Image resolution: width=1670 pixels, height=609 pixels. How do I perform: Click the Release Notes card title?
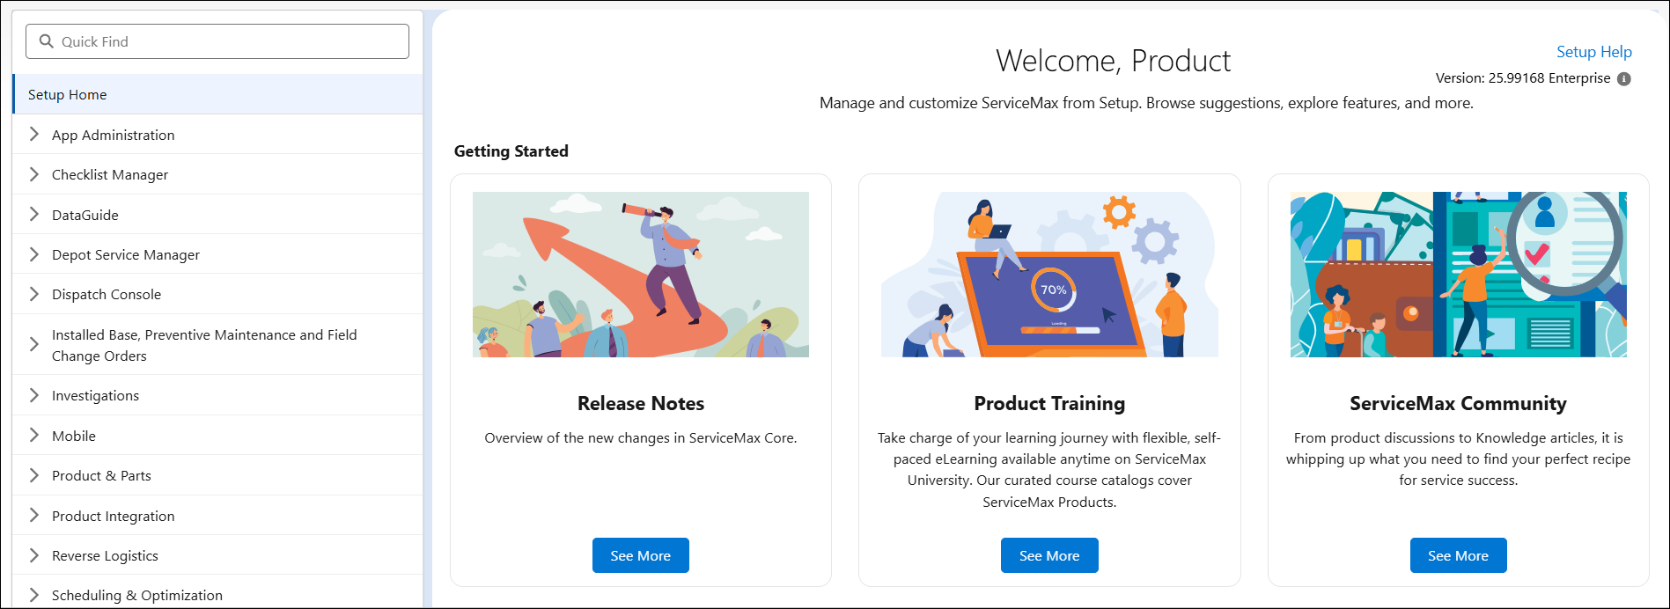pos(641,403)
